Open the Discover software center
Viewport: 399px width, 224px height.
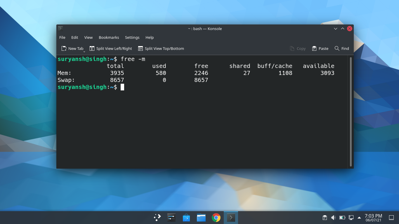point(186,217)
